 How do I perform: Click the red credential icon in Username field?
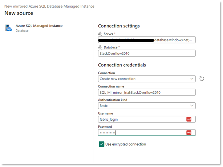click(189, 119)
